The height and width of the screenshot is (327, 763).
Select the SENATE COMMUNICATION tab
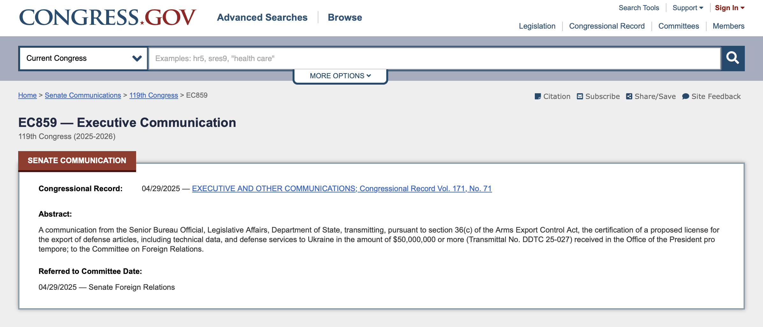click(77, 161)
